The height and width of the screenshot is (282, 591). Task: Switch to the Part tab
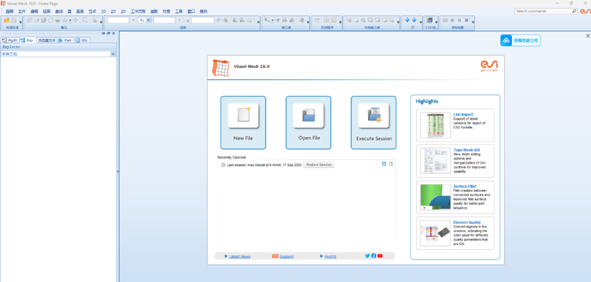pyautogui.click(x=65, y=40)
